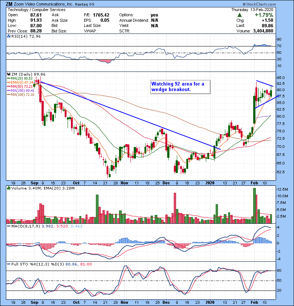
Task: Click the MACD signal value 3.520
Action: (62, 226)
